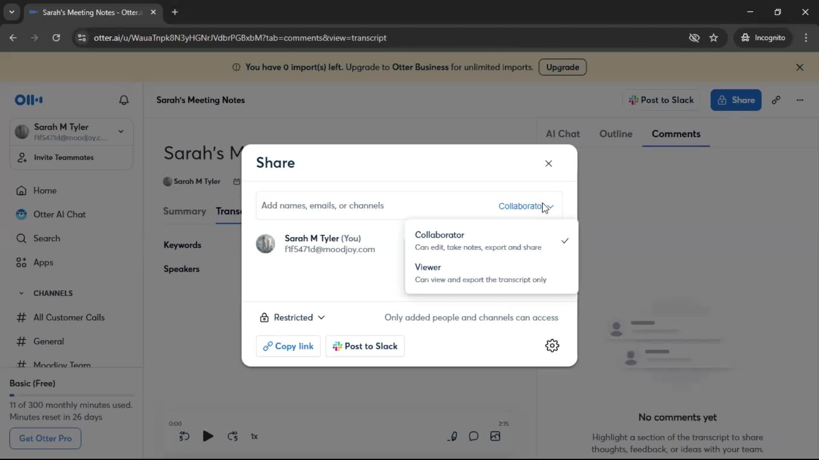Viewport: 819px width, 460px height.
Task: Open the tab search dropdown
Action: 12,12
